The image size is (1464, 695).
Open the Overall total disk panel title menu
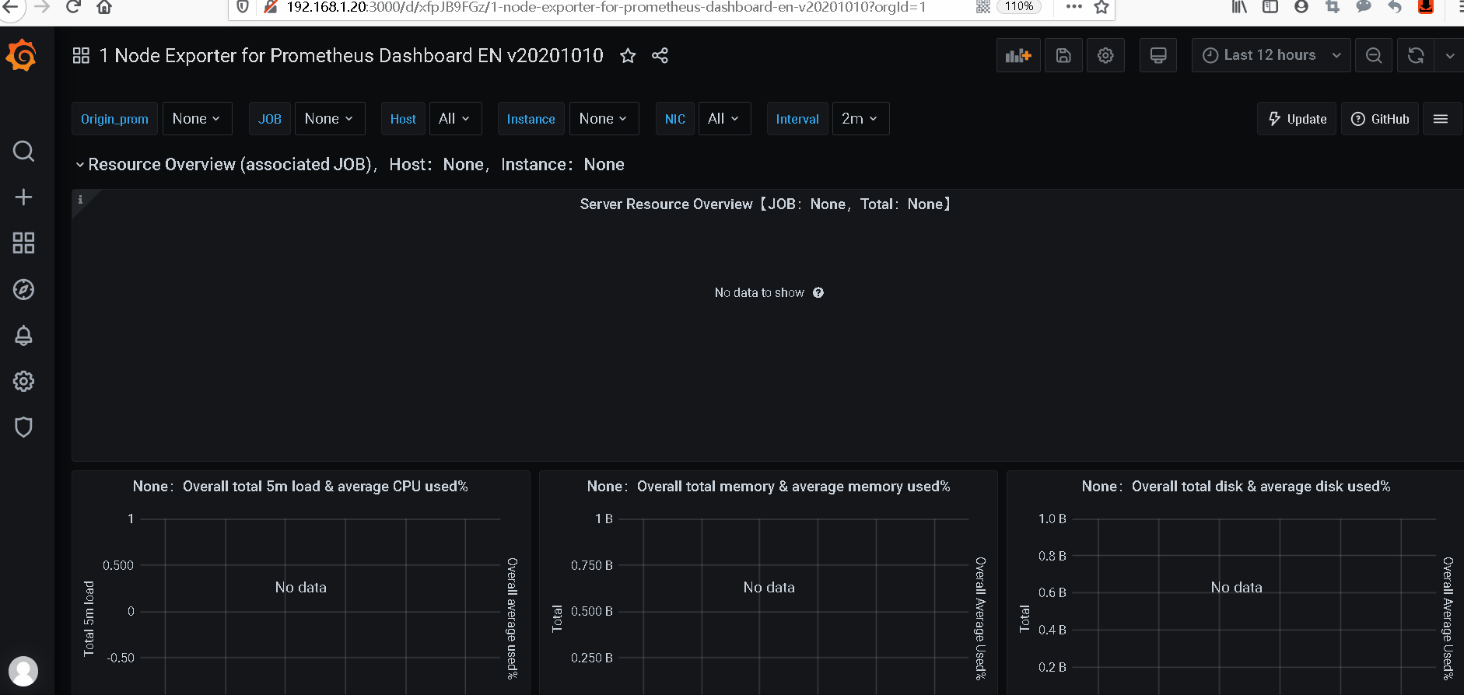click(x=1236, y=486)
